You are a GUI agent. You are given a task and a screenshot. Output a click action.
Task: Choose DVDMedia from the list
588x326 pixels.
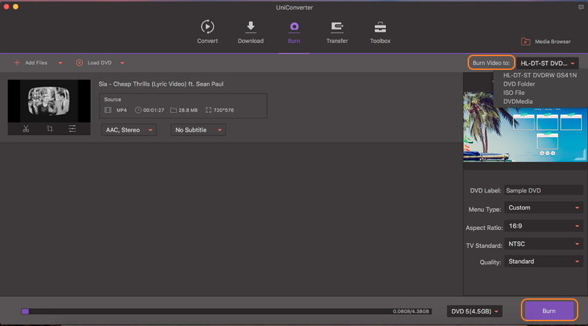click(x=517, y=101)
